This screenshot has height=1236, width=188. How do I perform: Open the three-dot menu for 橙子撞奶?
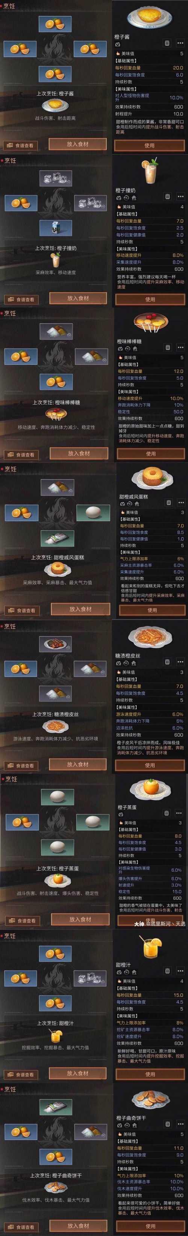180,197
